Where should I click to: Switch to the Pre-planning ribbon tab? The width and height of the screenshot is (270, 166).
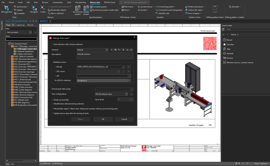80,2
